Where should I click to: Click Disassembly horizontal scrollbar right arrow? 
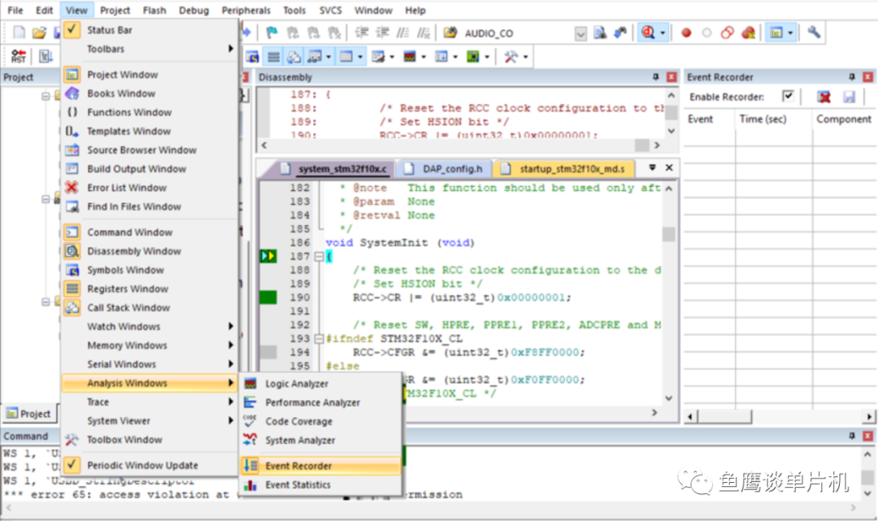658,145
